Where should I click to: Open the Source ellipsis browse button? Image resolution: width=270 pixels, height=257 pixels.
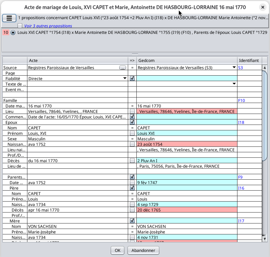(x=123, y=68)
